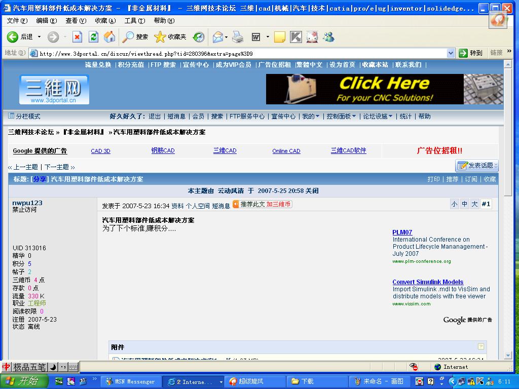This screenshot has height=389, width=519.
Task: Expand hidden system tray icons arrow
Action: click(x=452, y=381)
